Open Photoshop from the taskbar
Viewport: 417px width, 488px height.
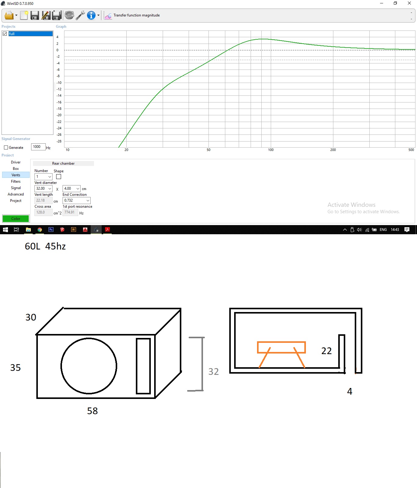51,230
